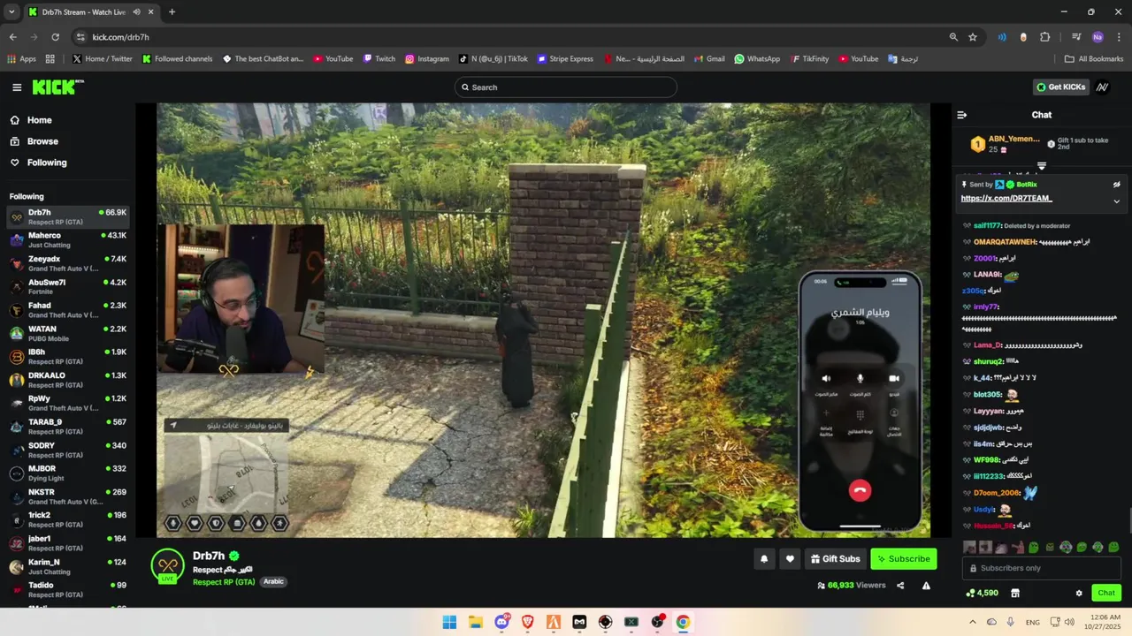
Task: Click the browser back arrow
Action: click(x=12, y=37)
